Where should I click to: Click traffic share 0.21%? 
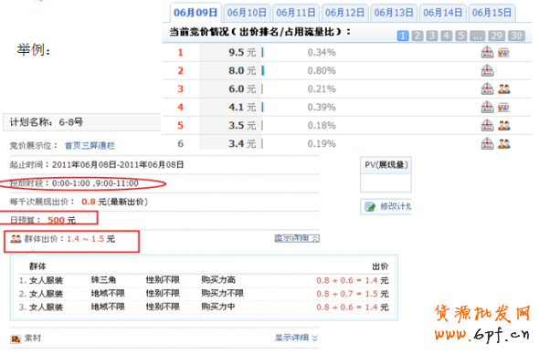point(322,88)
